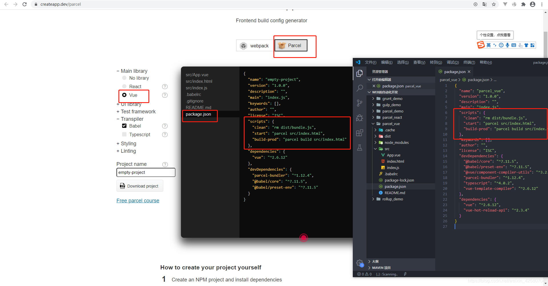The height and width of the screenshot is (286, 548).
Task: Open the 查看(V) menu in VS Code
Action: point(419,62)
